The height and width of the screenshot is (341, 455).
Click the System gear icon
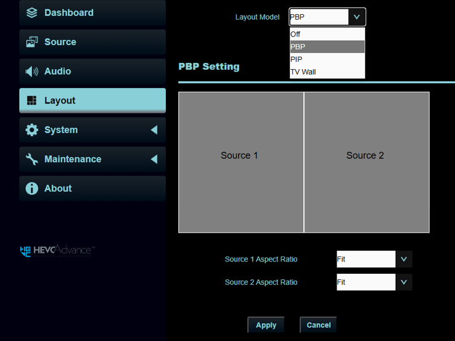tap(32, 130)
